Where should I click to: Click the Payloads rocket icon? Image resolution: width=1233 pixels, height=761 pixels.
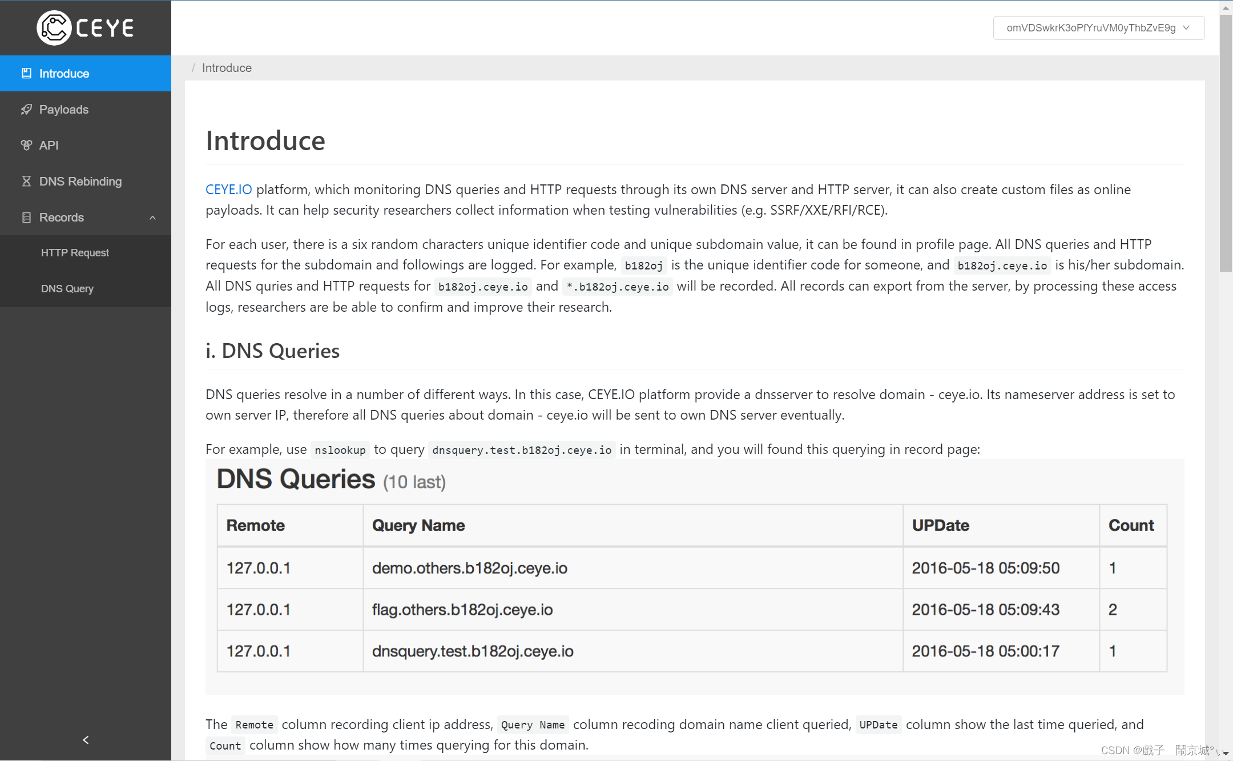(26, 109)
